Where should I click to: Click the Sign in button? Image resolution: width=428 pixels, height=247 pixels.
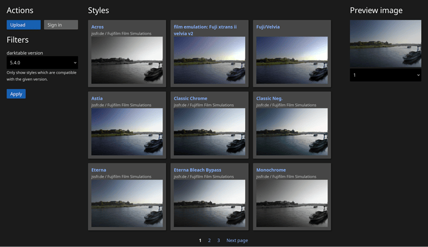(x=61, y=25)
